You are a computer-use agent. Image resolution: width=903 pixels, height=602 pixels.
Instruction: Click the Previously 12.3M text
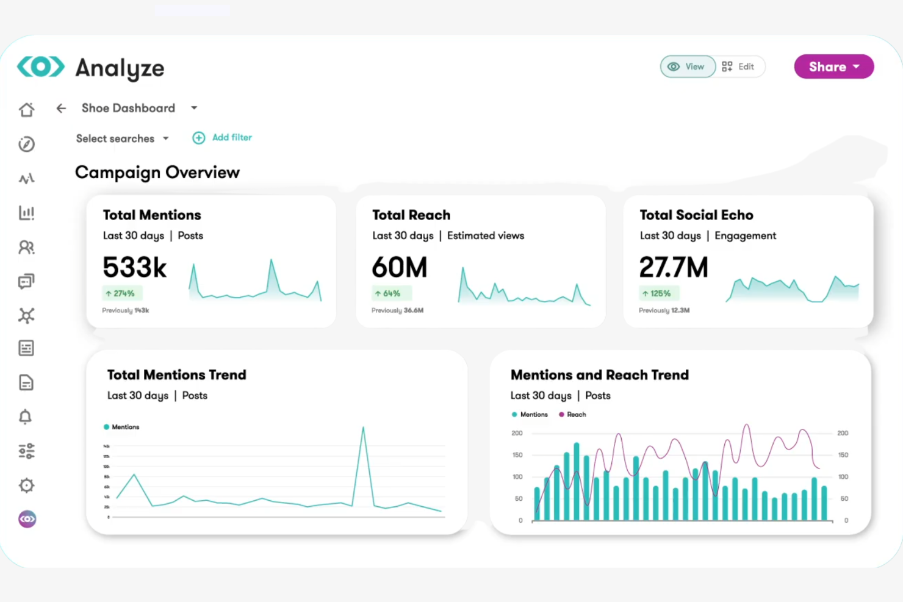pyautogui.click(x=664, y=310)
